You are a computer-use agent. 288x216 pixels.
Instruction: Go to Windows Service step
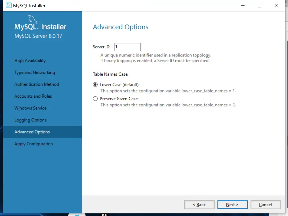coord(30,108)
